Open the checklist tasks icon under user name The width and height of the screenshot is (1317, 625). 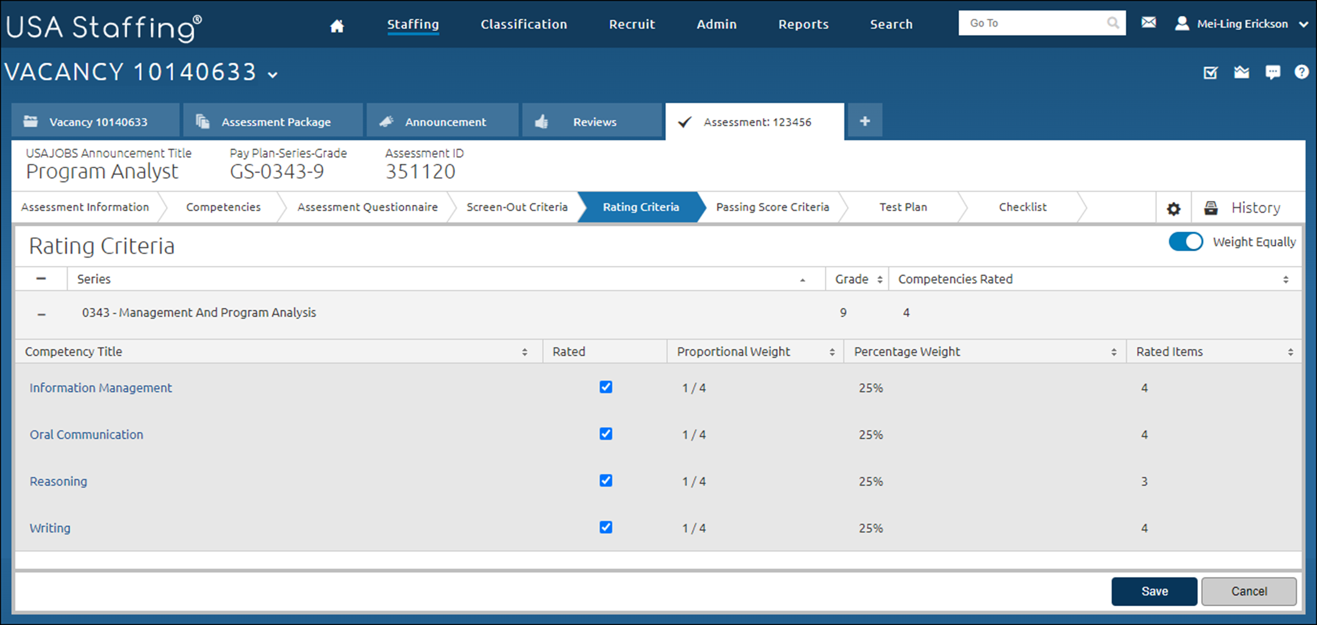click(1211, 73)
